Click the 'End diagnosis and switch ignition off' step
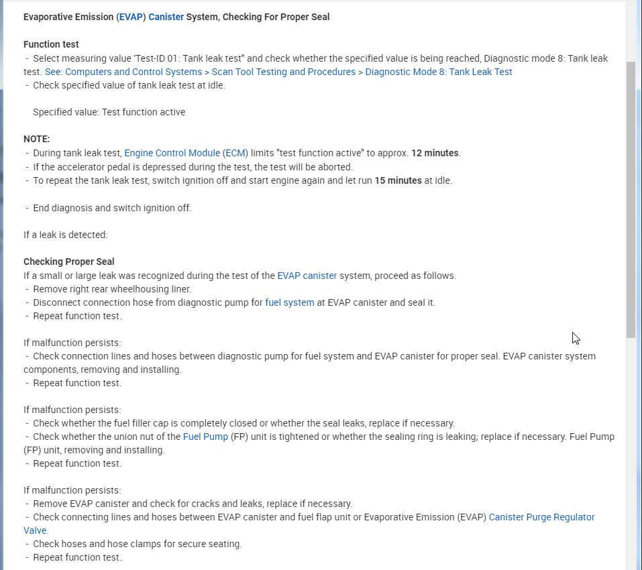This screenshot has width=642, height=570. coord(112,208)
